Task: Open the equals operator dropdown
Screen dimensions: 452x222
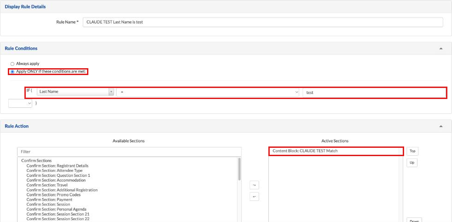Action: point(208,92)
